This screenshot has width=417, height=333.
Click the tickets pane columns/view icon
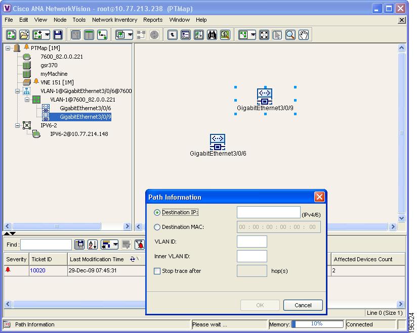pos(106,244)
